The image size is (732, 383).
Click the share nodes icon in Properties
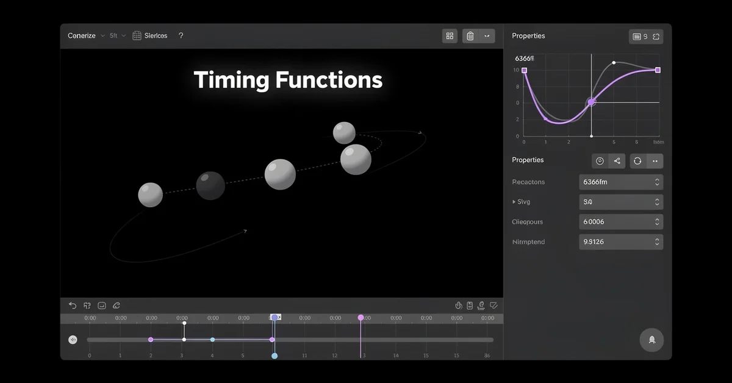(x=617, y=161)
